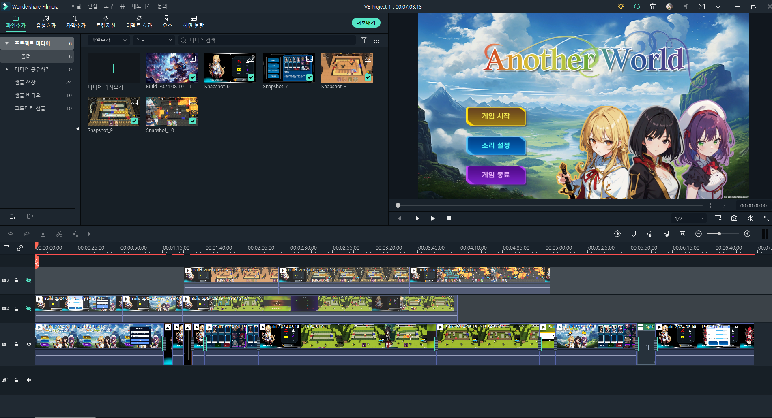Expand the 미디어 공유하기 tree item
Image resolution: width=772 pixels, height=418 pixels.
[7, 69]
